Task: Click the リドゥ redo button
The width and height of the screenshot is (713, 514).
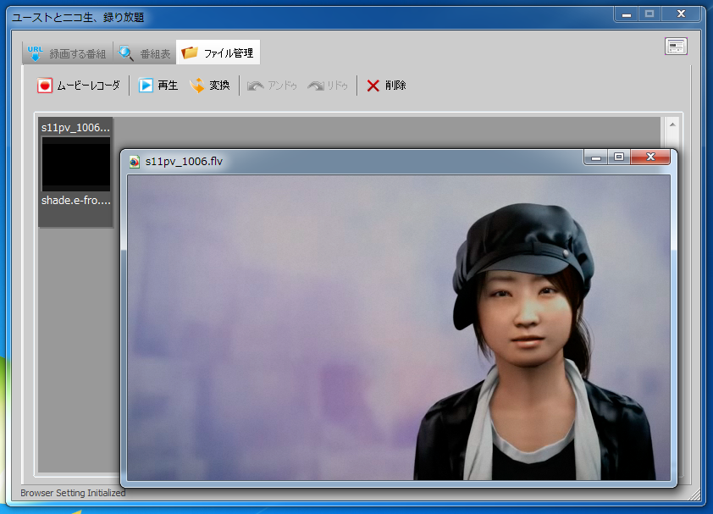Action: point(328,86)
